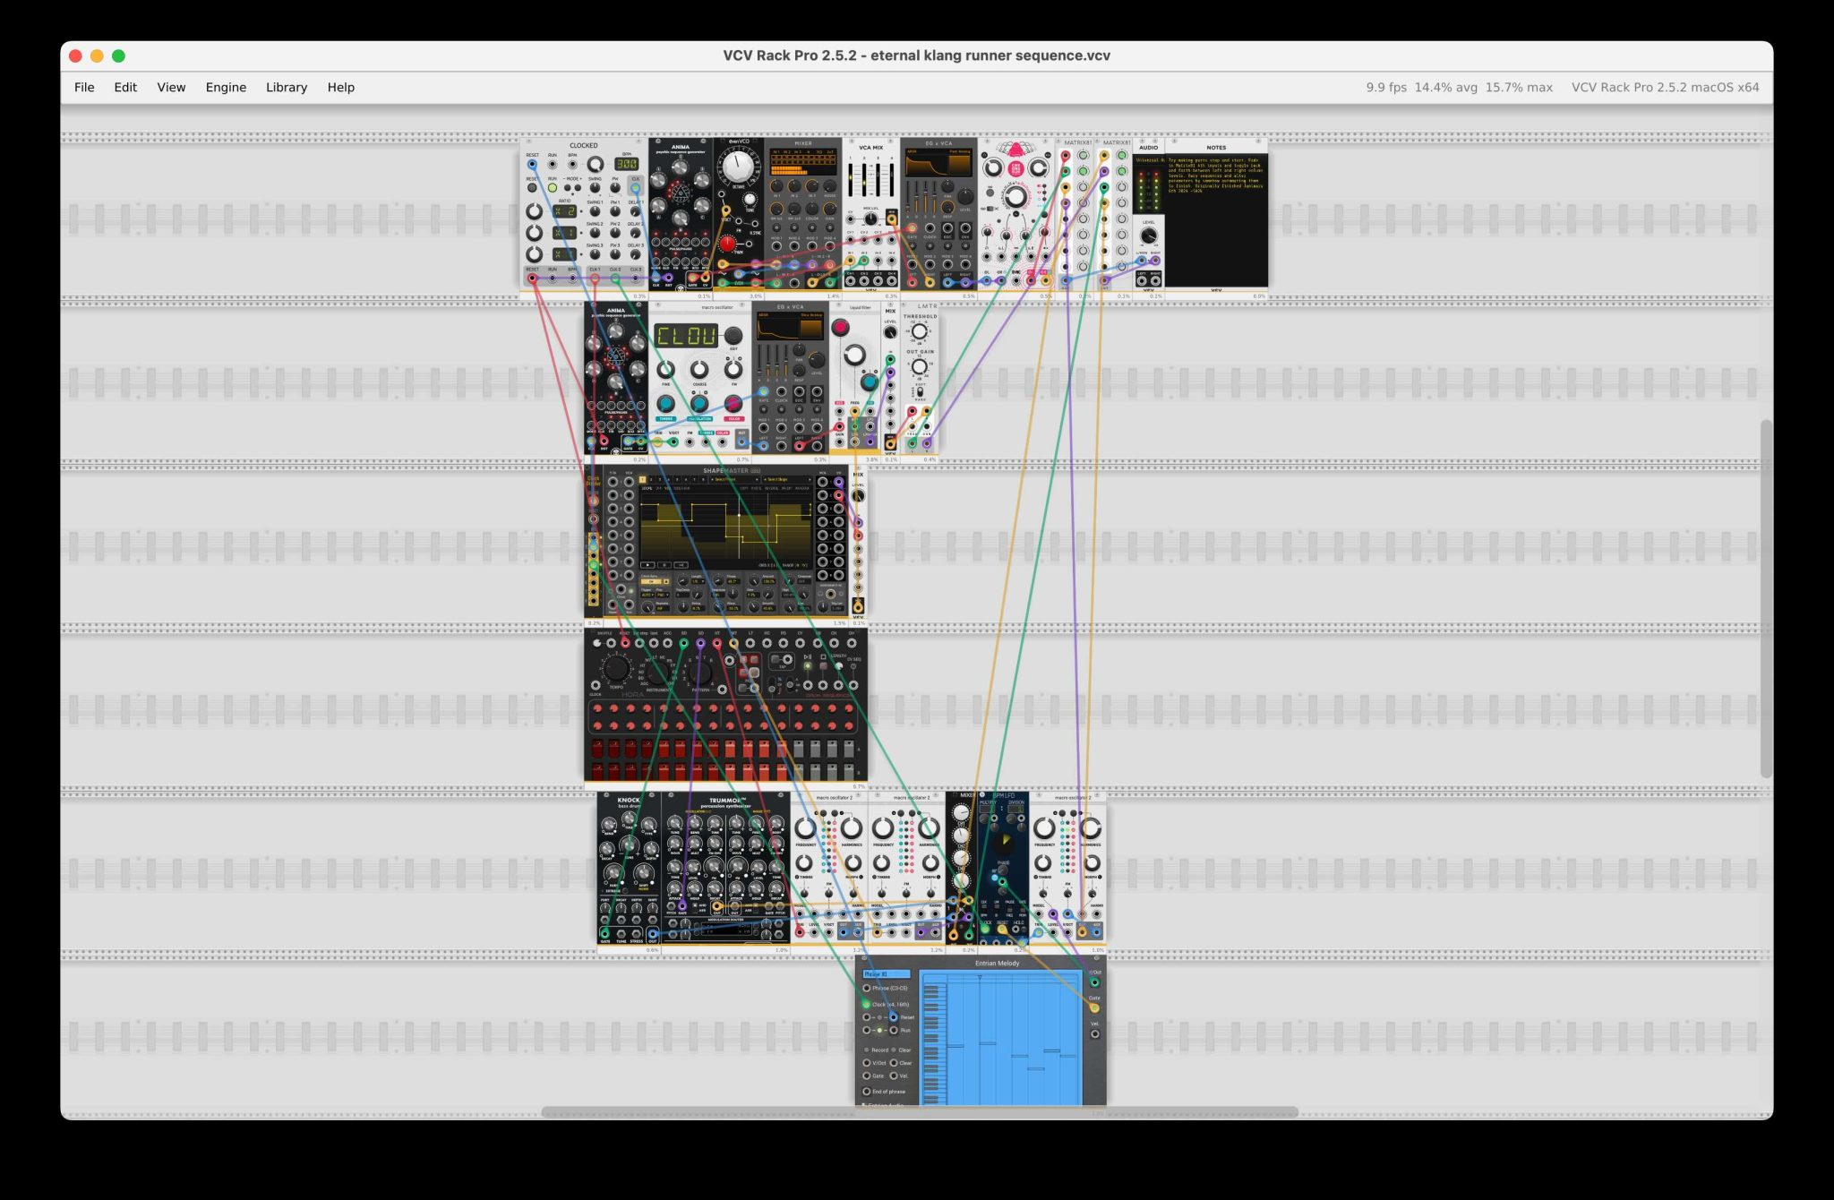
Task: Open the View menu
Action: click(x=171, y=87)
